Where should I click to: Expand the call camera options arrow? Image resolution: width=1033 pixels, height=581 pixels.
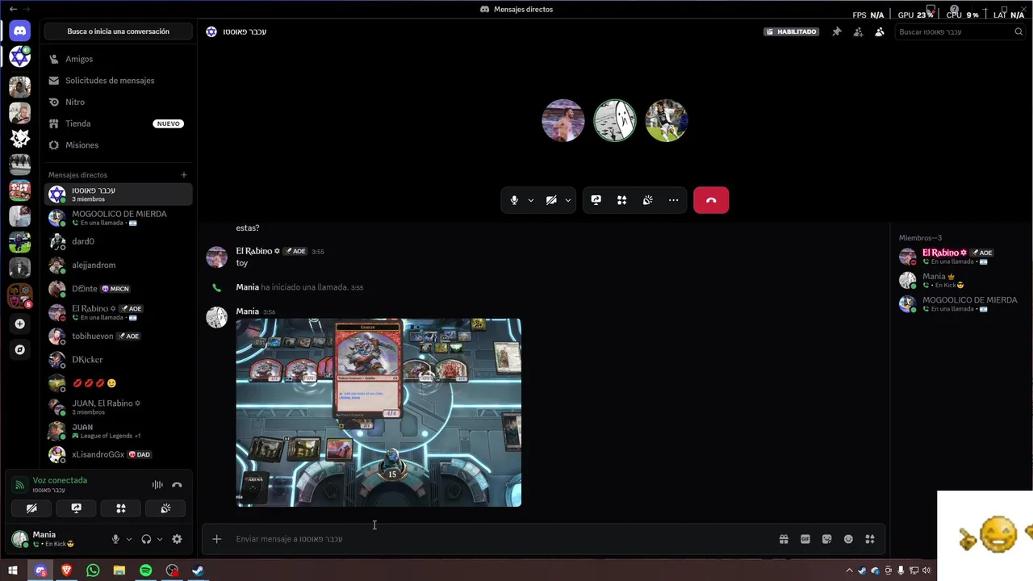coord(567,200)
